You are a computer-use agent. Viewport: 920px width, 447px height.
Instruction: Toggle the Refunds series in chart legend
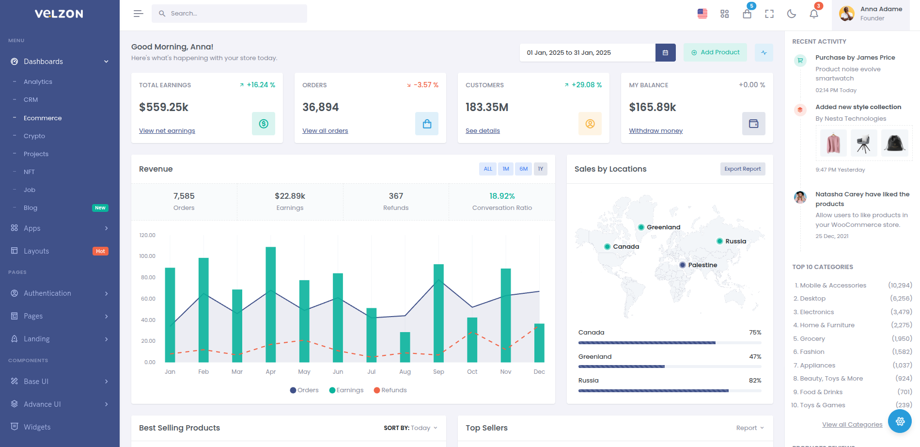tap(390, 390)
